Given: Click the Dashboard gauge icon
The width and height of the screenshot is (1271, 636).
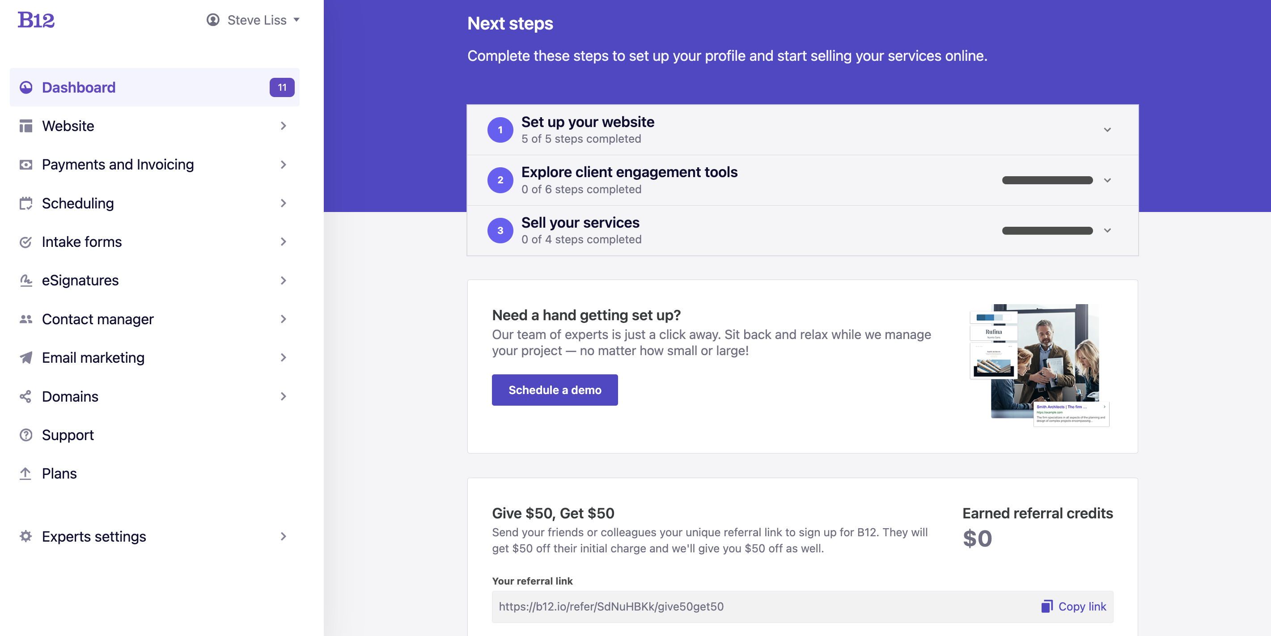Looking at the screenshot, I should (25, 87).
